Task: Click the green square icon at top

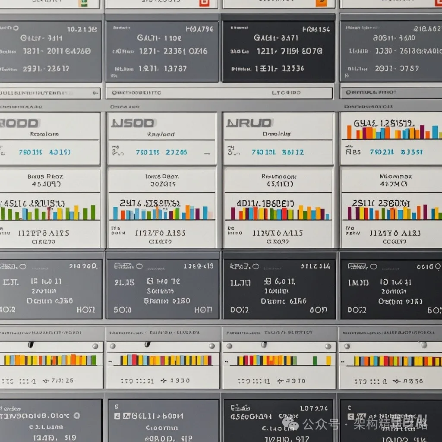Action: point(82,3)
